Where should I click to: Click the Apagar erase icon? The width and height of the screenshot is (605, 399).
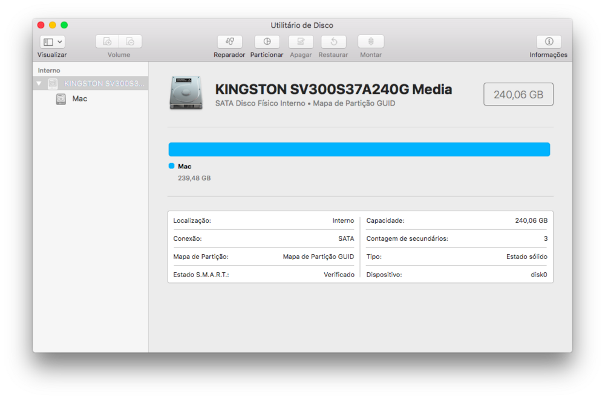tap(301, 42)
